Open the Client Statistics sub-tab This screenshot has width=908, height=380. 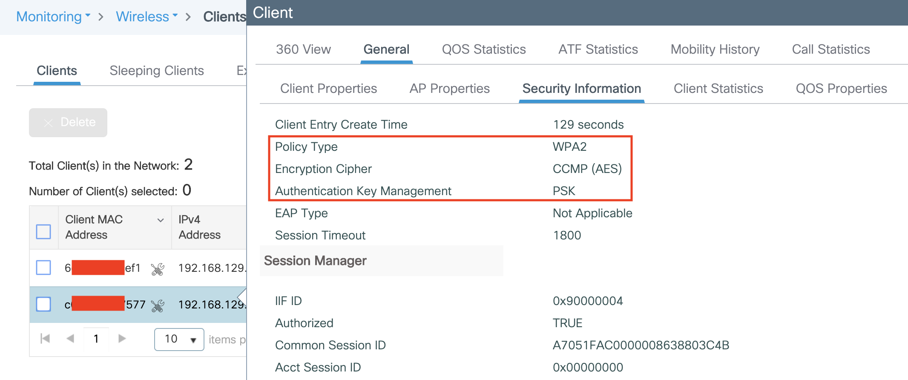718,89
